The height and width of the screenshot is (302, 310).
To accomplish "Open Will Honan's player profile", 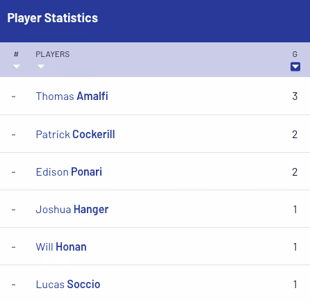I will (x=61, y=247).
